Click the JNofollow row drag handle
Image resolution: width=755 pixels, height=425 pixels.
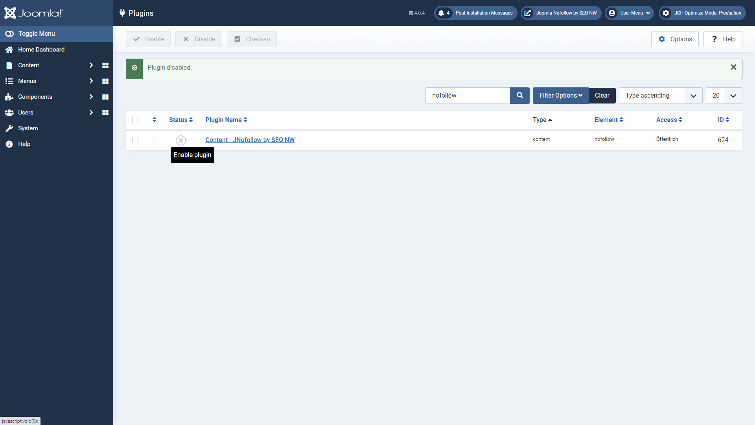154,140
